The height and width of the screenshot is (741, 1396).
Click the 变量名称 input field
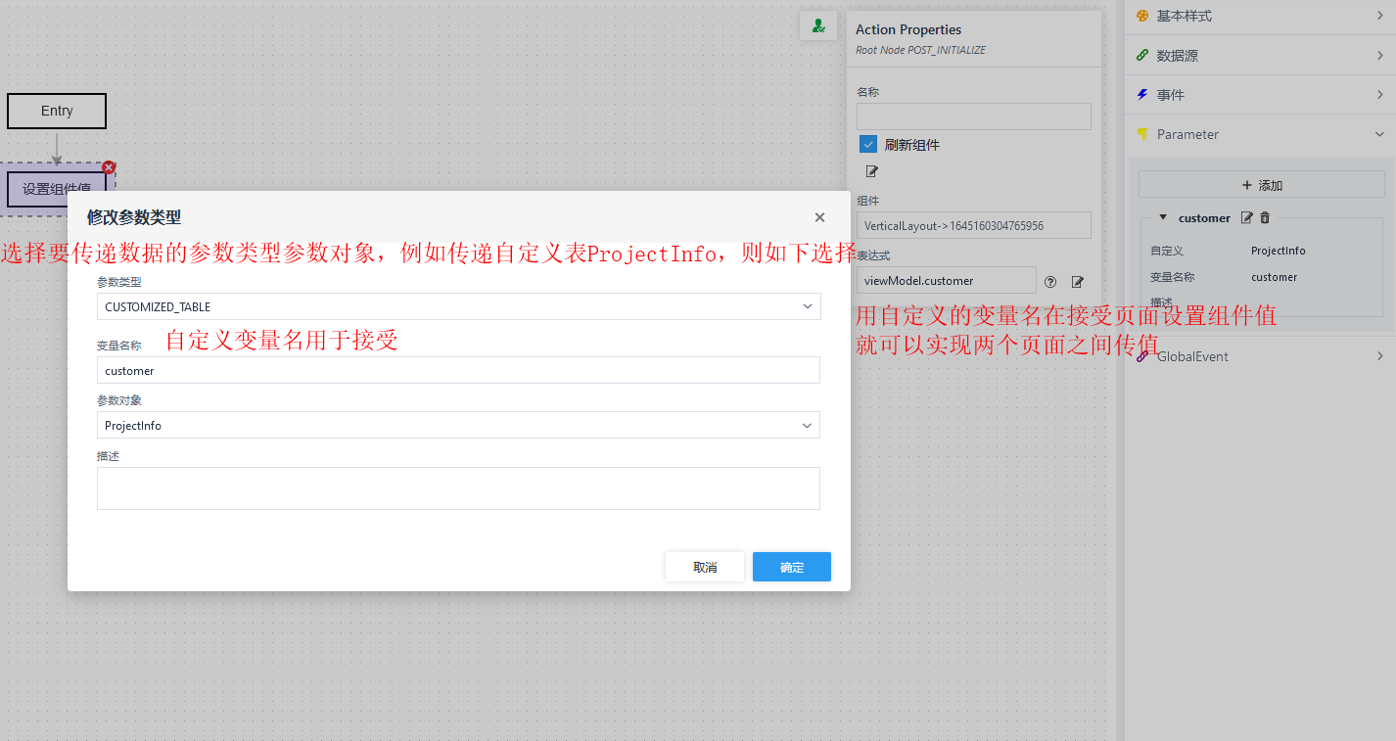(458, 370)
